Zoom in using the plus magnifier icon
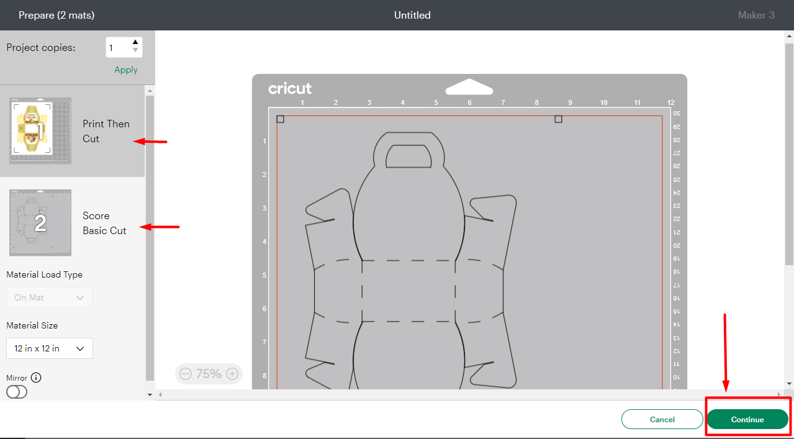Screen dimensions: 794x439 tap(232, 374)
